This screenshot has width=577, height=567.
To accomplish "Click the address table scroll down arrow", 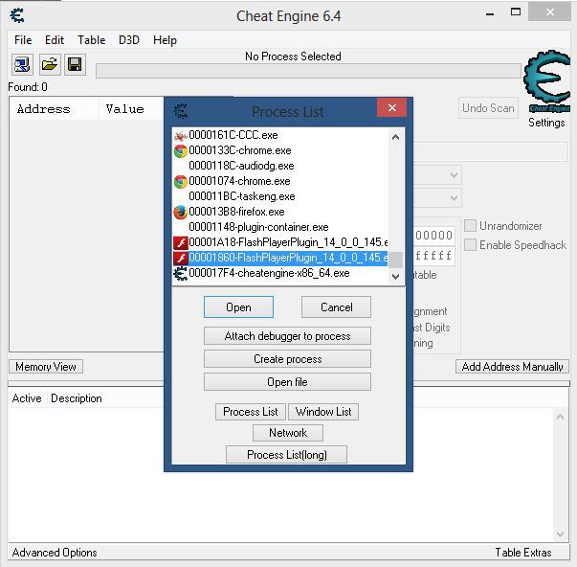I will pyautogui.click(x=561, y=533).
